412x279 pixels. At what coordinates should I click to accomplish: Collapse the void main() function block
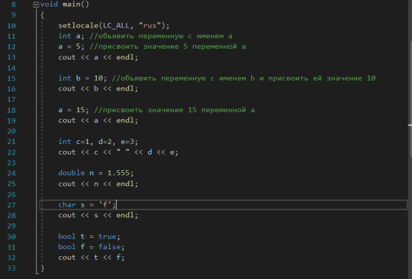pos(36,5)
